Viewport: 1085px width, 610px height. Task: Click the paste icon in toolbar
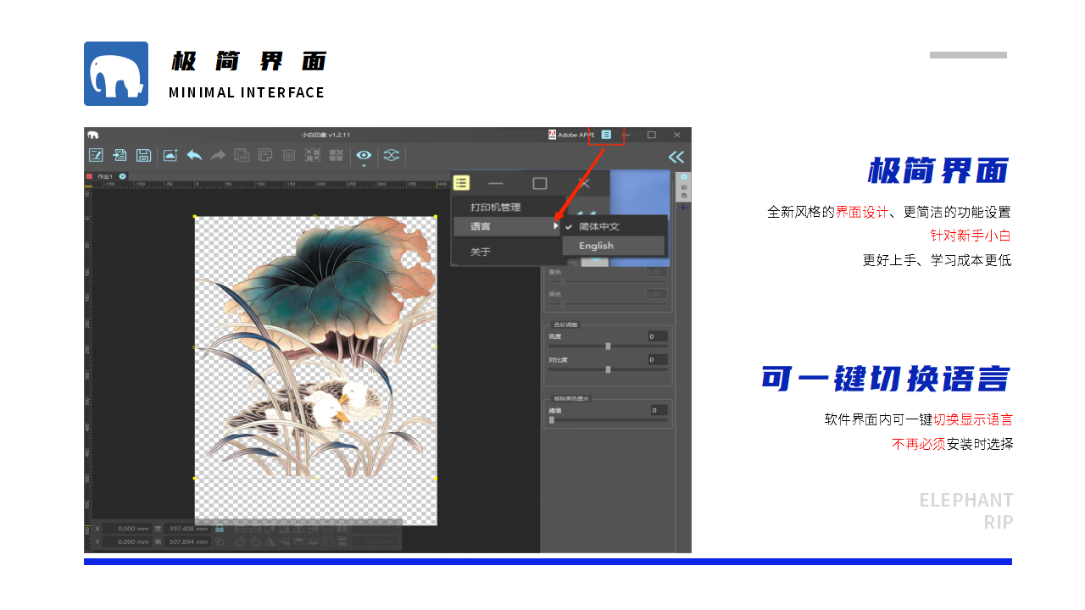[x=265, y=155]
